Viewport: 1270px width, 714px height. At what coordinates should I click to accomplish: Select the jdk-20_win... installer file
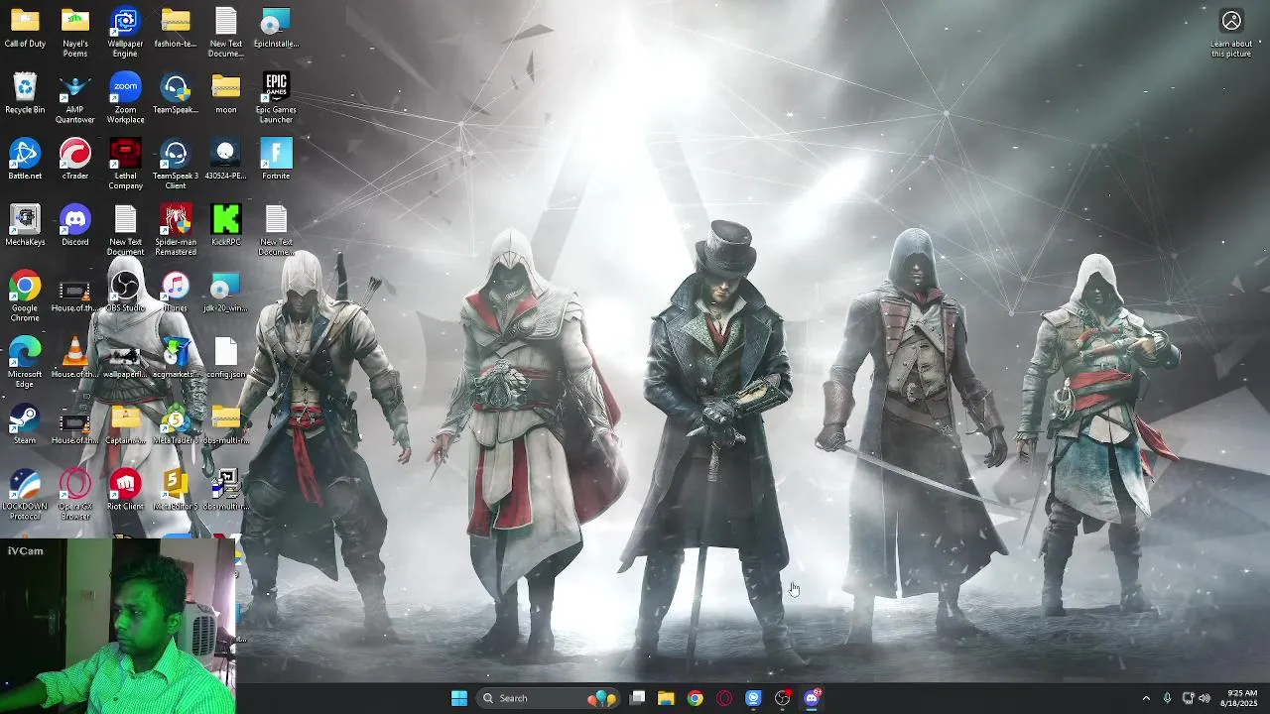pyautogui.click(x=226, y=292)
